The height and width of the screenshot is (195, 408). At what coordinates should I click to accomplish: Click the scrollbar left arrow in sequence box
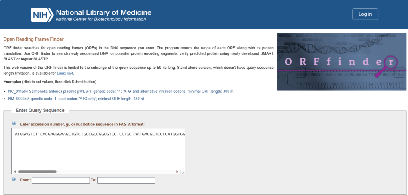pyautogui.click(x=14, y=172)
